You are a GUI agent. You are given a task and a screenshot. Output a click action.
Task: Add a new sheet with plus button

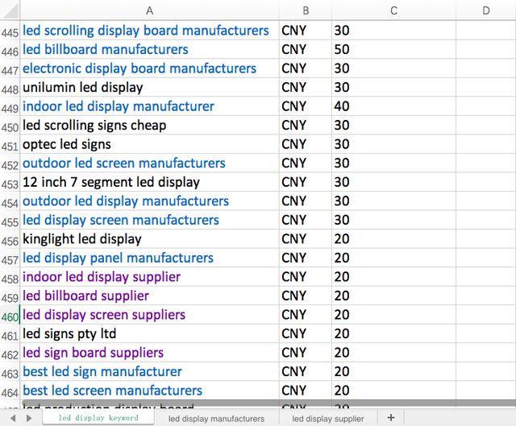pyautogui.click(x=390, y=418)
